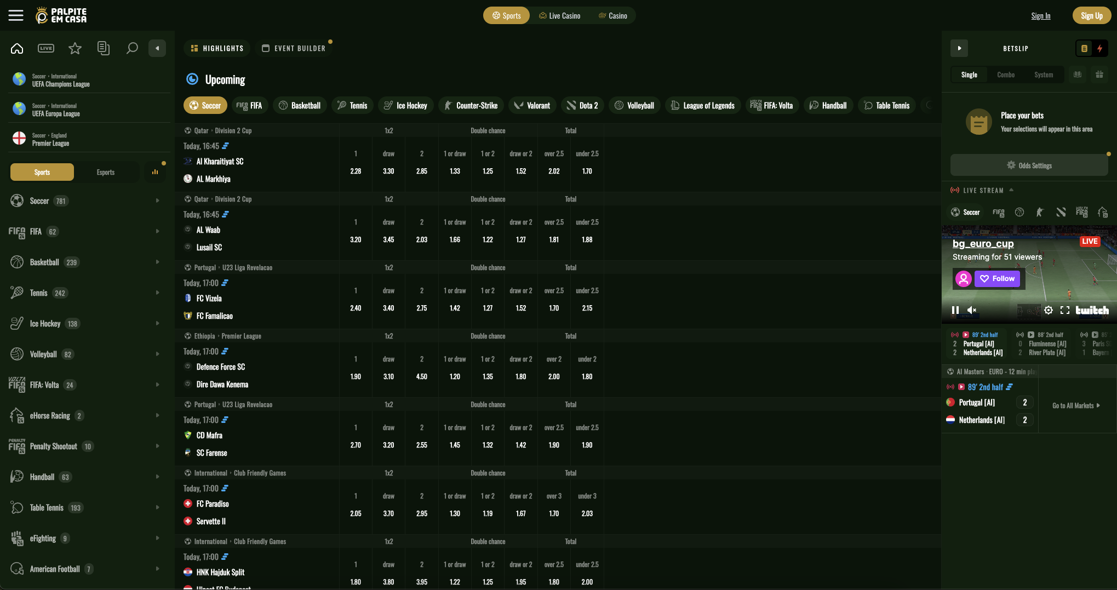The height and width of the screenshot is (590, 1117).
Task: Open the bg_euro_cup channel title
Action: pyautogui.click(x=983, y=244)
